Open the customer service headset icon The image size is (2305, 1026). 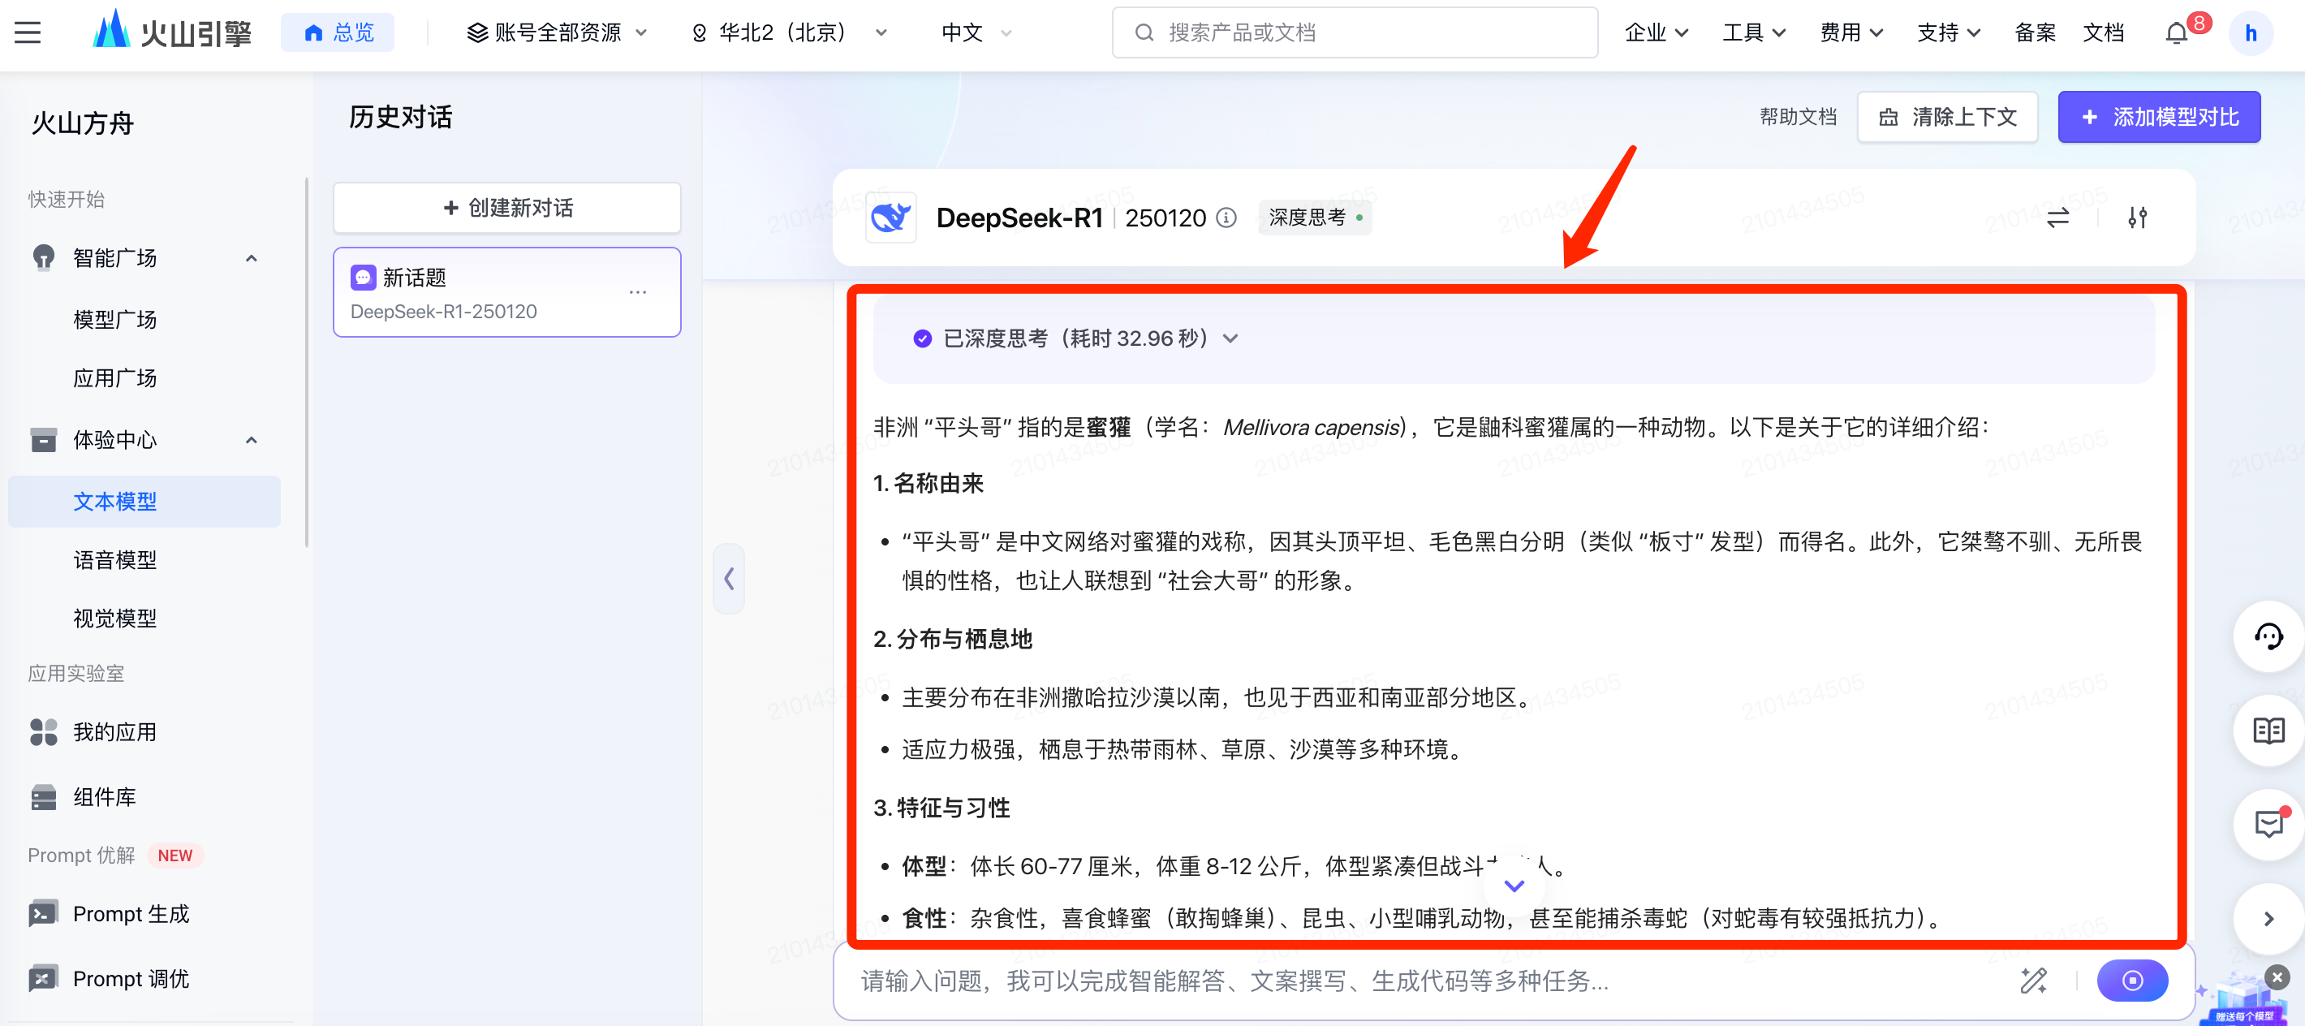point(2268,637)
